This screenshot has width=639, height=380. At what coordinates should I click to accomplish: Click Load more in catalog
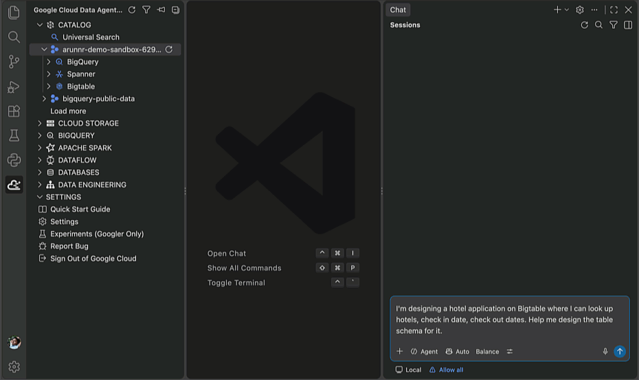68,111
